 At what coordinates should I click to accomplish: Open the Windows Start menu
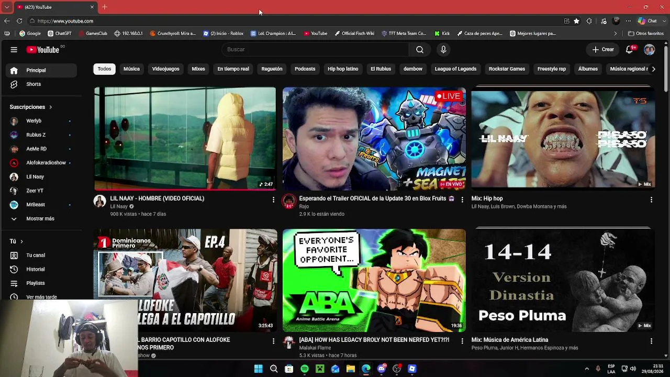coord(258,369)
